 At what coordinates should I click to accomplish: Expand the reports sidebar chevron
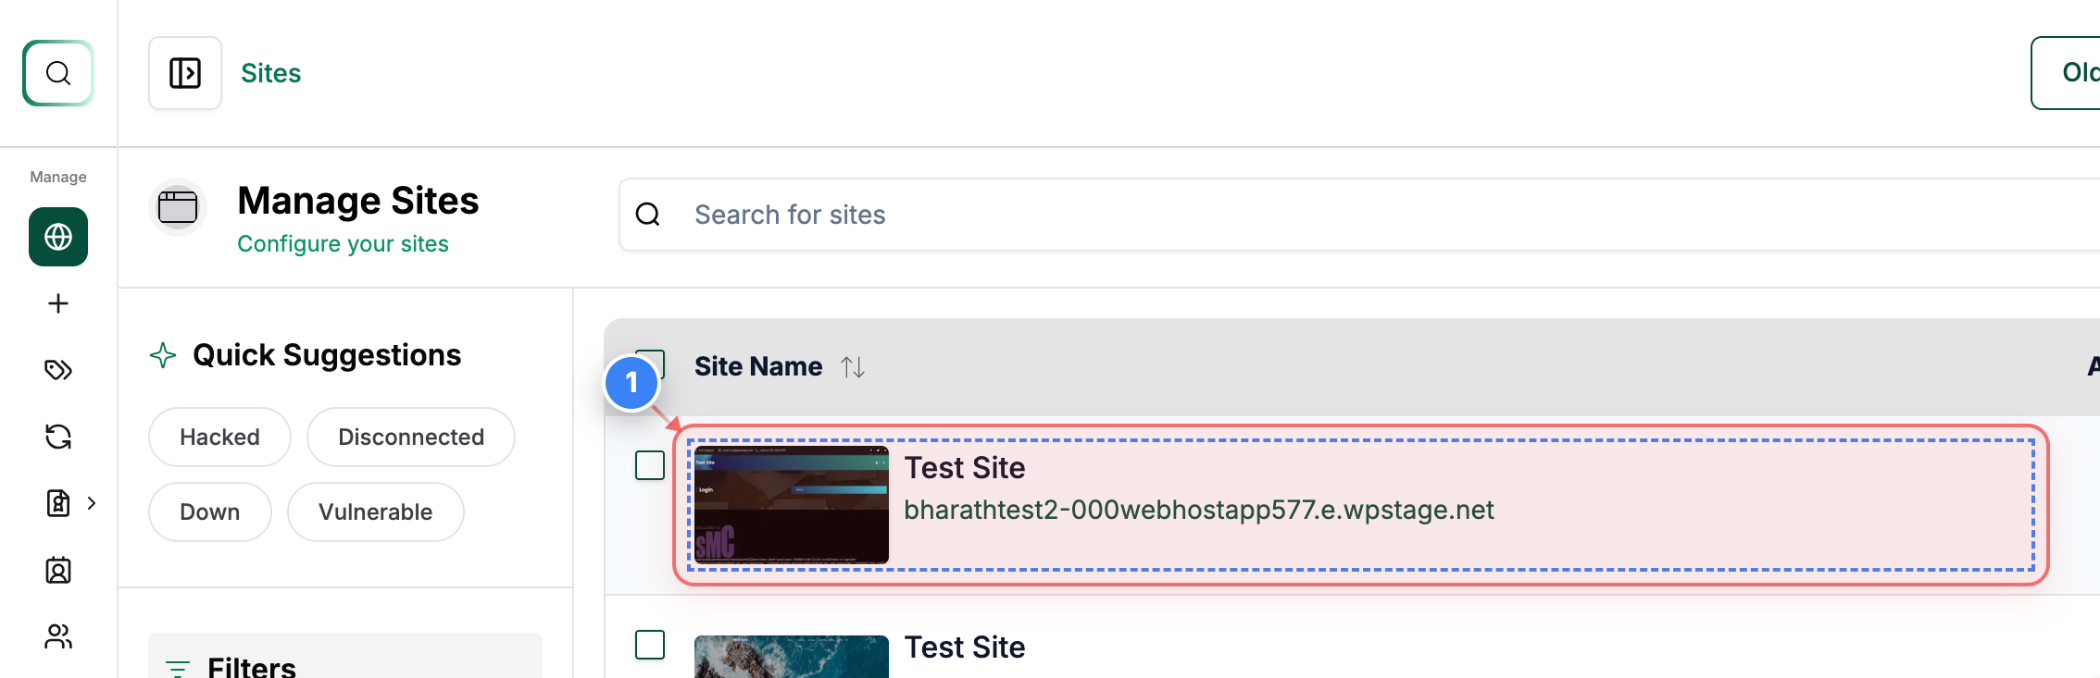(91, 503)
